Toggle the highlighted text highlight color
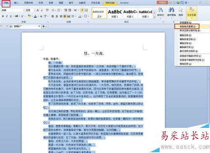This screenshot has width=210, height=153. pos(29,16)
